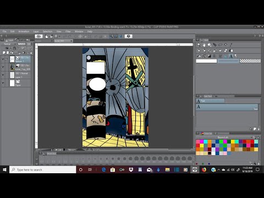Hide the Balloon 1 layer
Screen dimensions: 264x198
click(3, 59)
